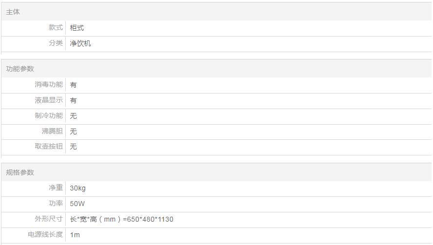Viewport: 433px width, 245px height.
Task: Click the value beside 液晶显示
Action: (74, 100)
